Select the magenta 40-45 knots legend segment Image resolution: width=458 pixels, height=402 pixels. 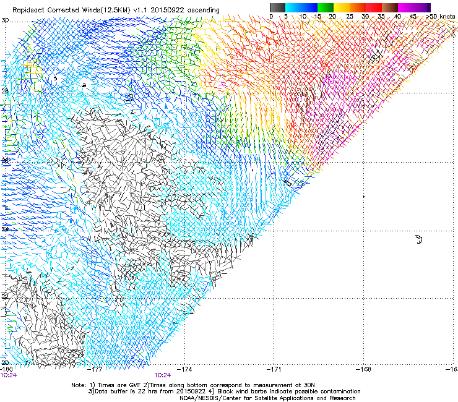coord(406,7)
